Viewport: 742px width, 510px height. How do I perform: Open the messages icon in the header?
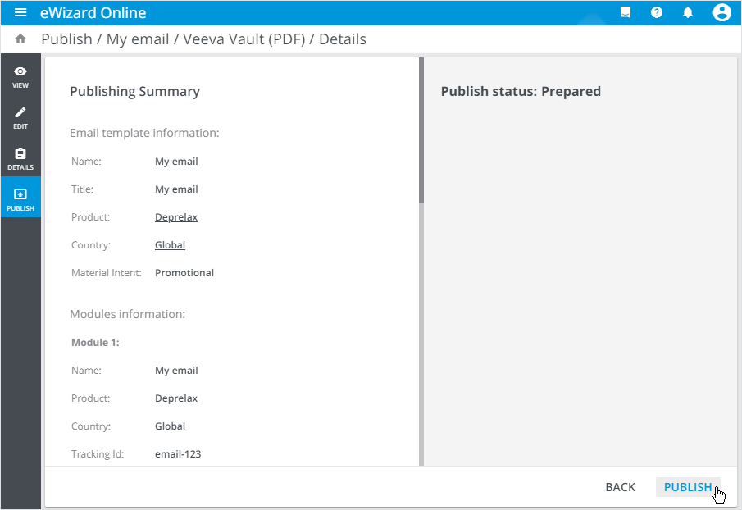(626, 13)
